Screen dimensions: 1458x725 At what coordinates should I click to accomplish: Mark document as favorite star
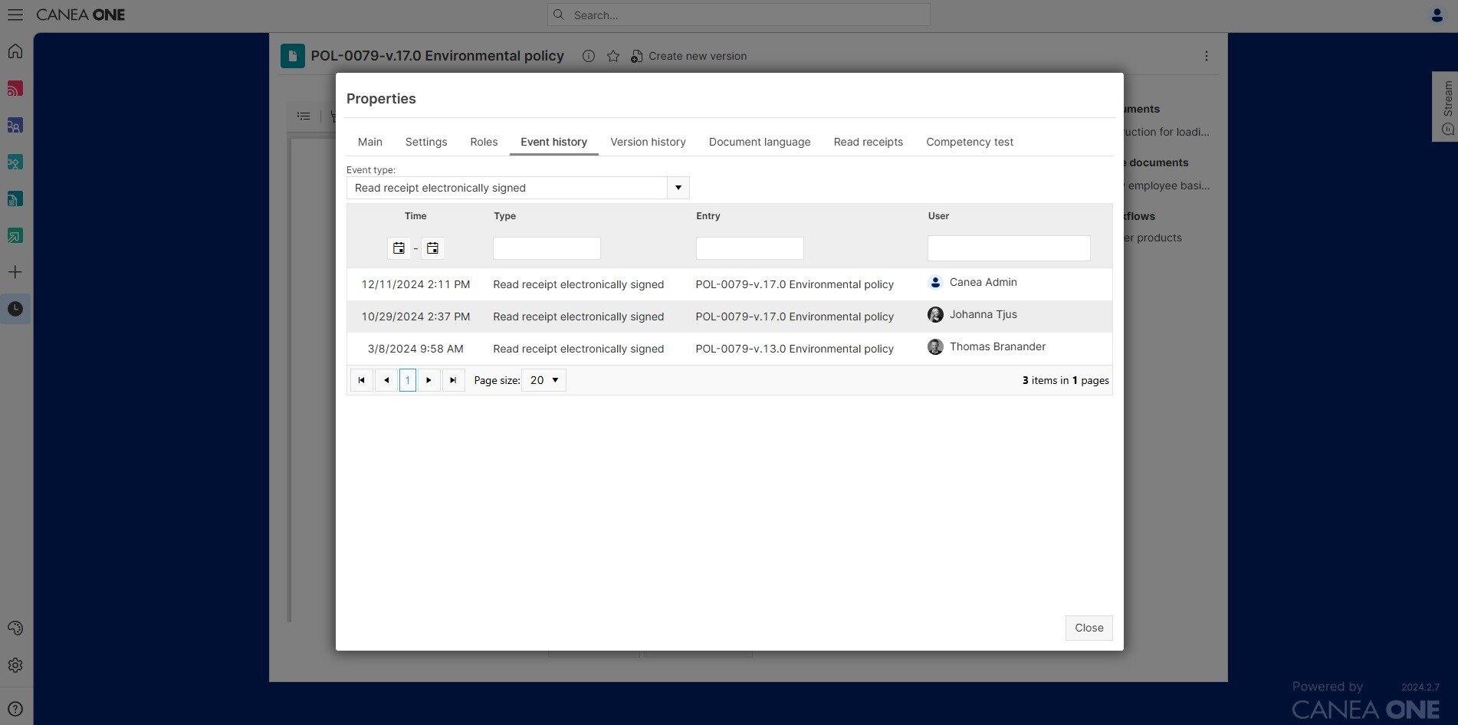[613, 56]
